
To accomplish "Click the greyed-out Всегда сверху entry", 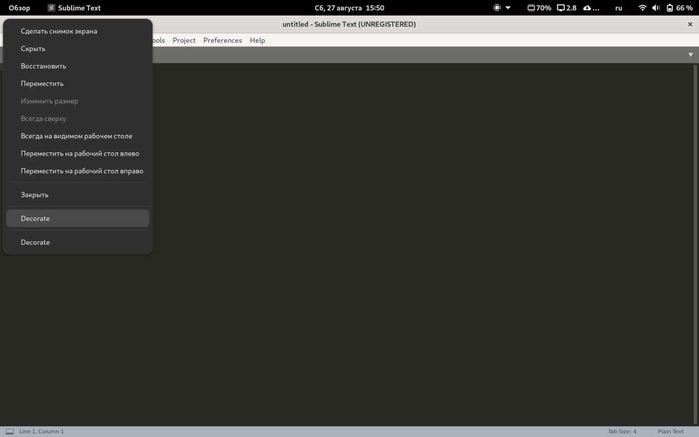I will 78,119.
